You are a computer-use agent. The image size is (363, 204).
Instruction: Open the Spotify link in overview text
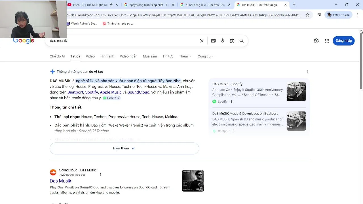pos(92,92)
